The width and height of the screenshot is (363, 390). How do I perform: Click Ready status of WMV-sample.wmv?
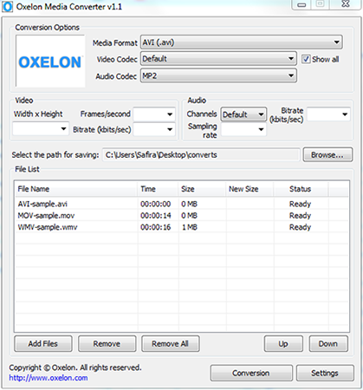300,227
